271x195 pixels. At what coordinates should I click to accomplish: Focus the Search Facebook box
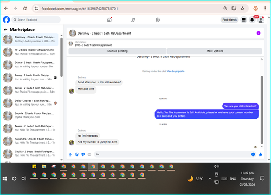36,19
